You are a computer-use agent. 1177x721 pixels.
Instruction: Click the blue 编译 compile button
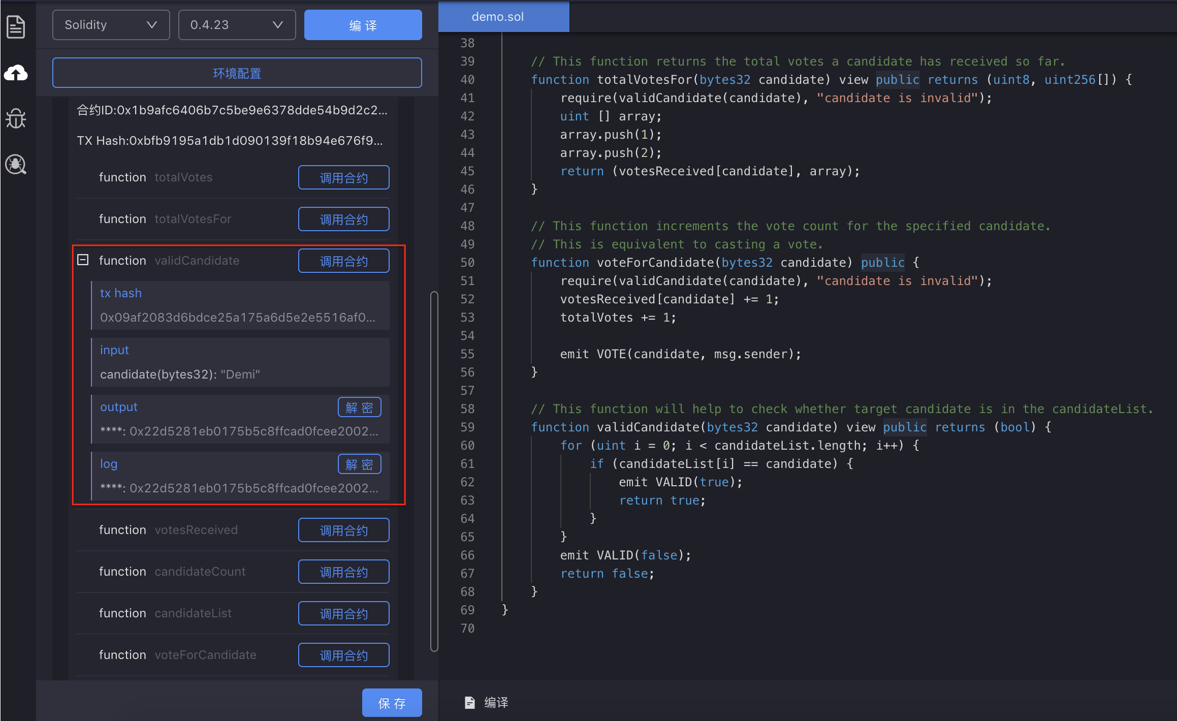(363, 25)
